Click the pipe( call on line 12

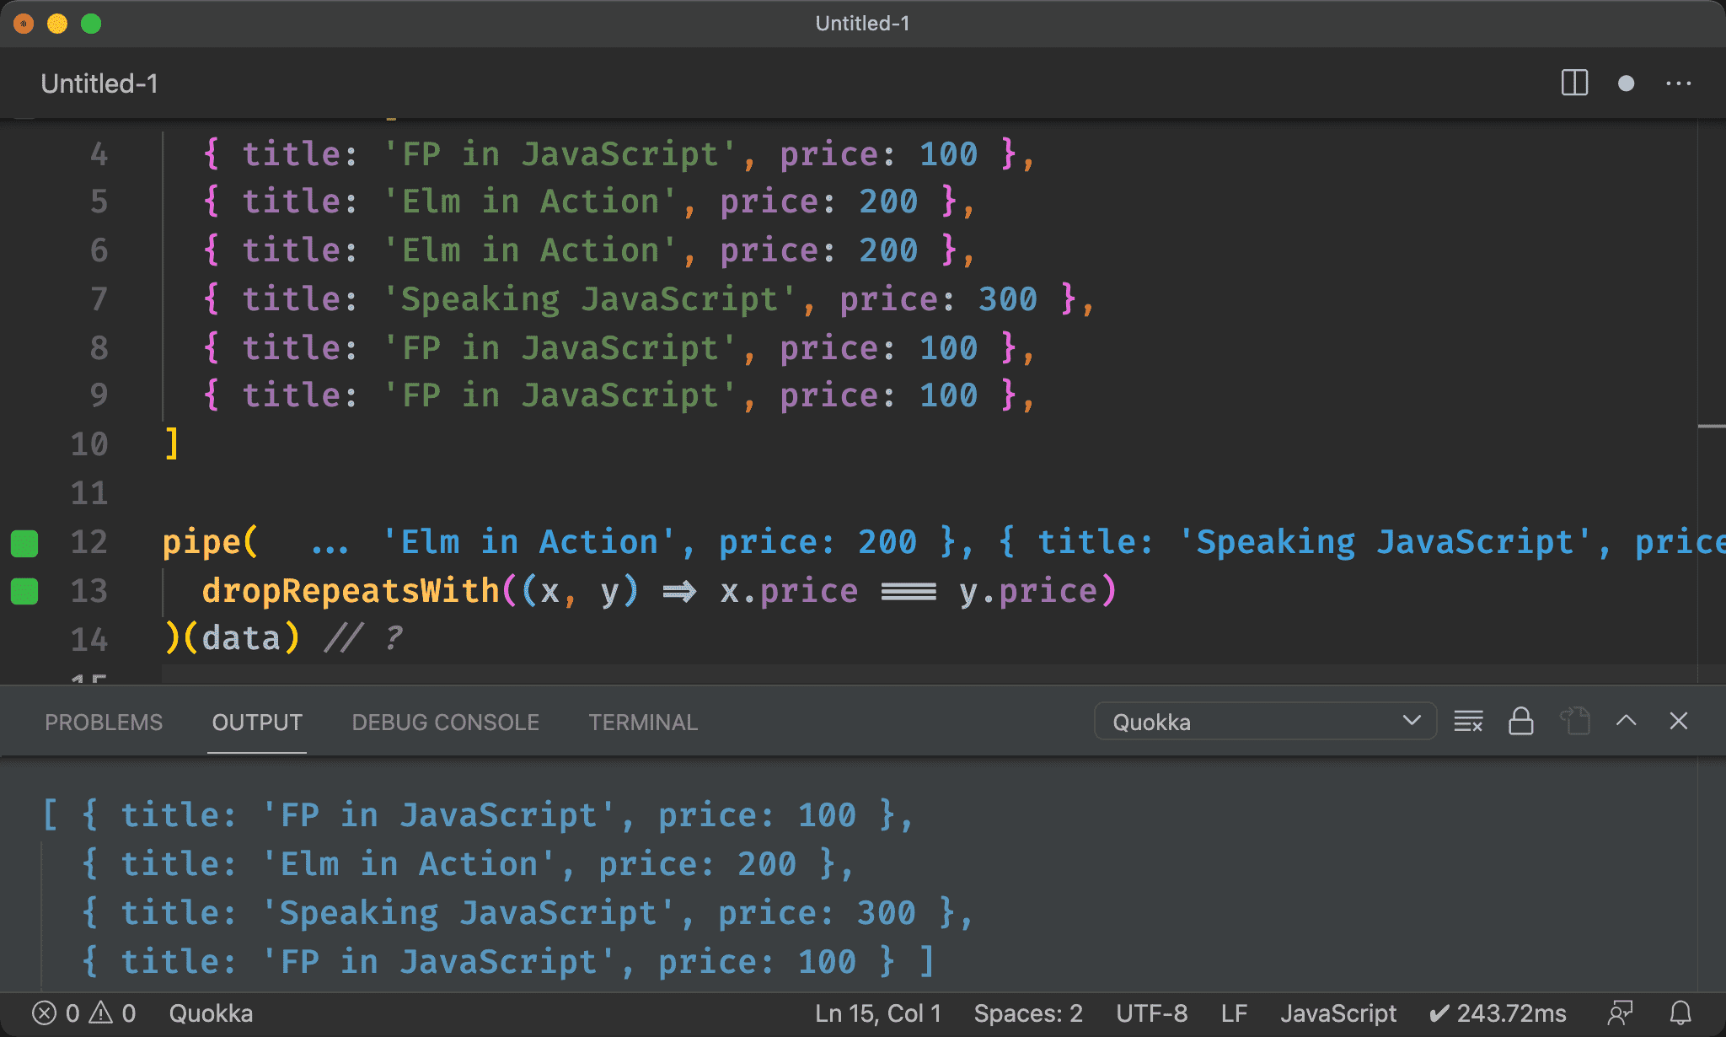point(210,542)
